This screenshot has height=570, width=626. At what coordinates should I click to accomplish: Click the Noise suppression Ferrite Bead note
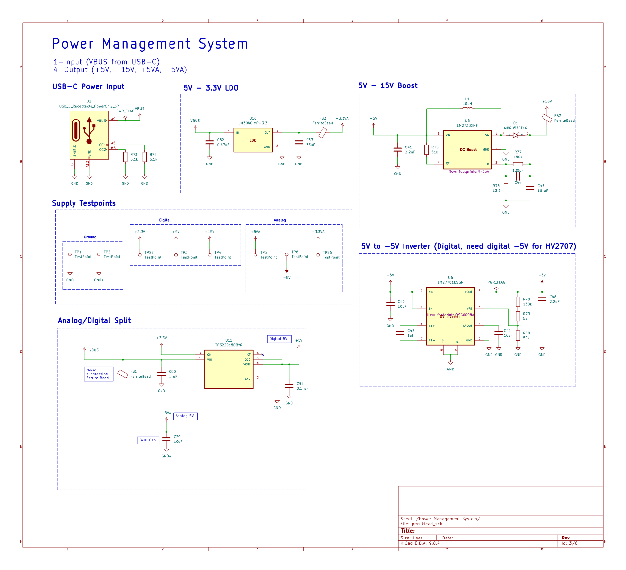click(x=99, y=374)
